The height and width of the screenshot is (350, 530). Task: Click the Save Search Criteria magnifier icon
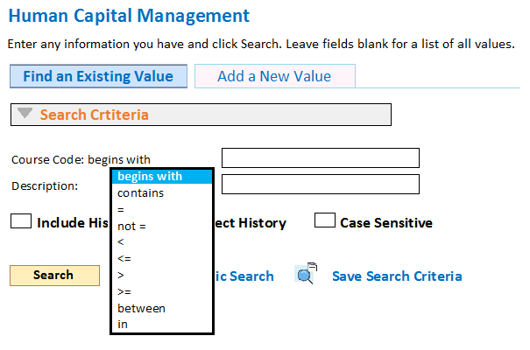point(307,274)
